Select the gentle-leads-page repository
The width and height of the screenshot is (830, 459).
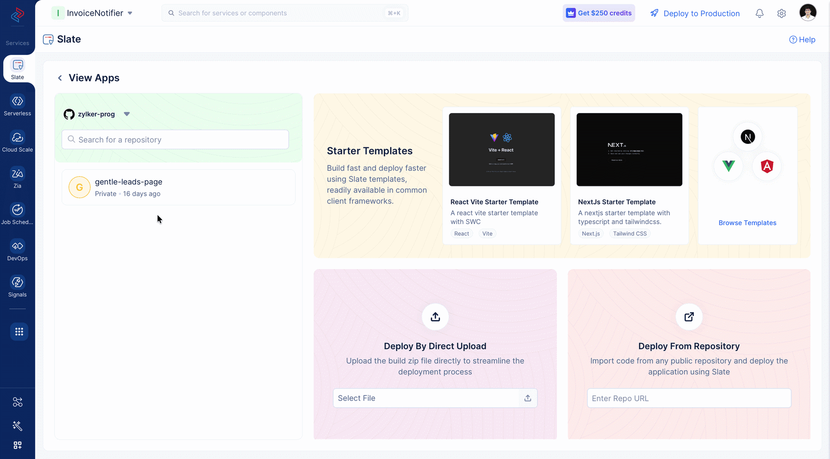click(x=179, y=187)
